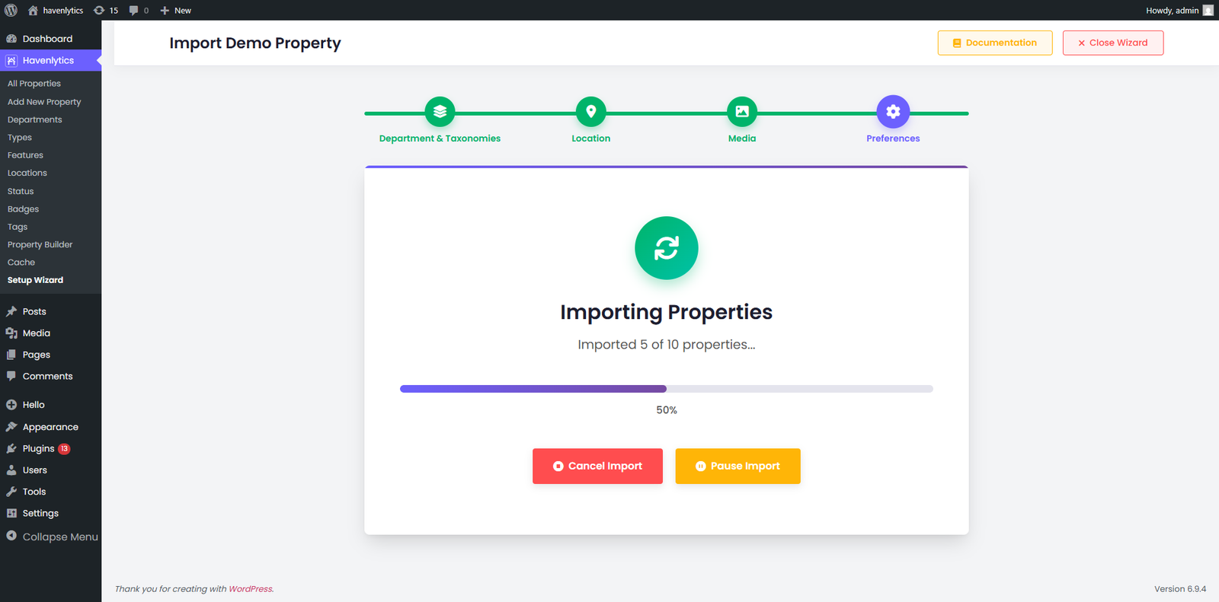
Task: Open the Howdy, admin account menu
Action: click(x=1178, y=11)
